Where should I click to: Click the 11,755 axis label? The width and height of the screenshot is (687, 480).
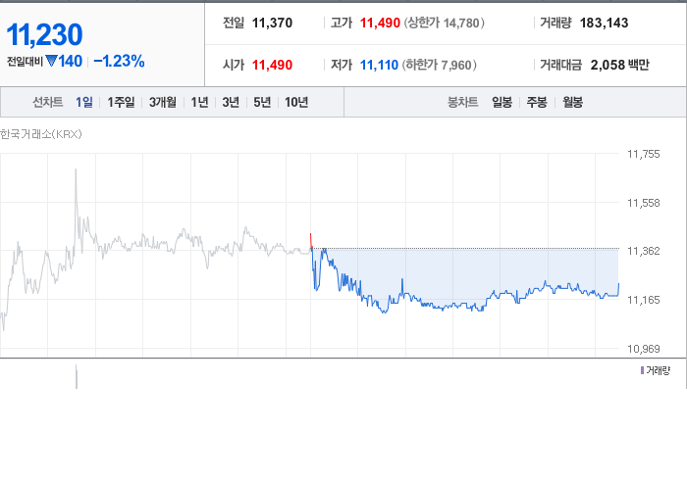coord(644,154)
